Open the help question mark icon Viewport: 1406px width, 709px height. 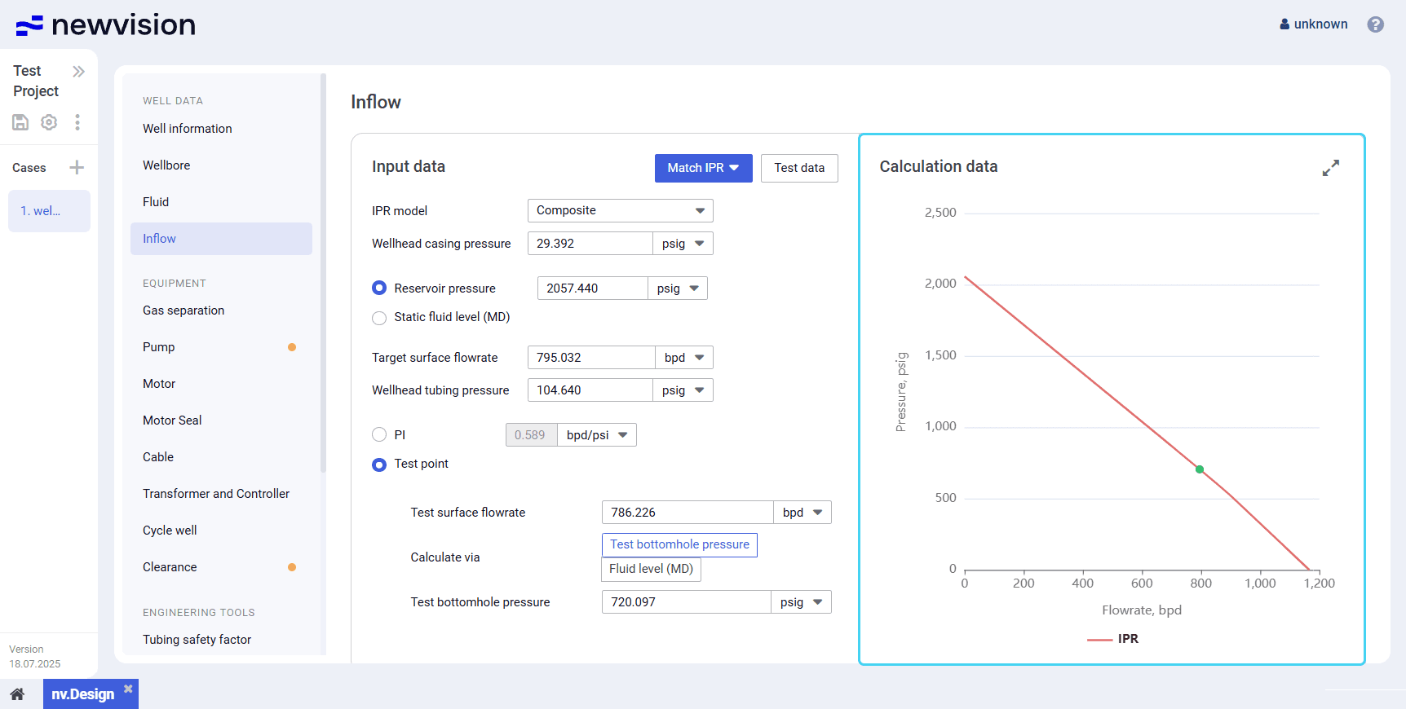(x=1375, y=24)
